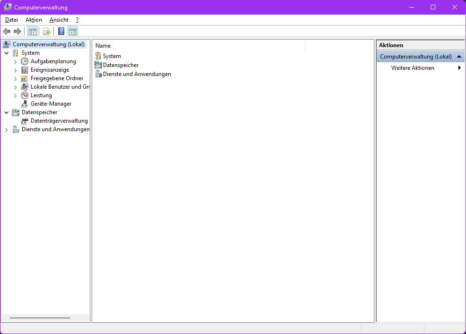
Task: Select Computerverwaltung (Lokal) in the tree
Action: coord(48,44)
